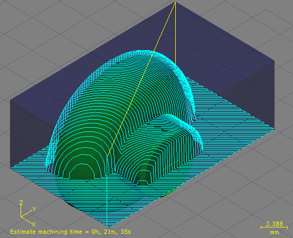Click the XYZ axis orientation indicator
Screen dimensions: 293x238
(27, 213)
